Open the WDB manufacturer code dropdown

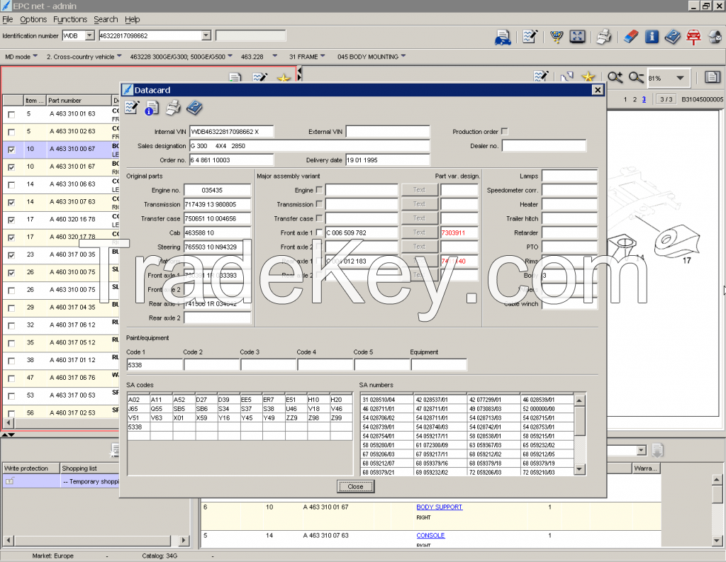coord(90,35)
